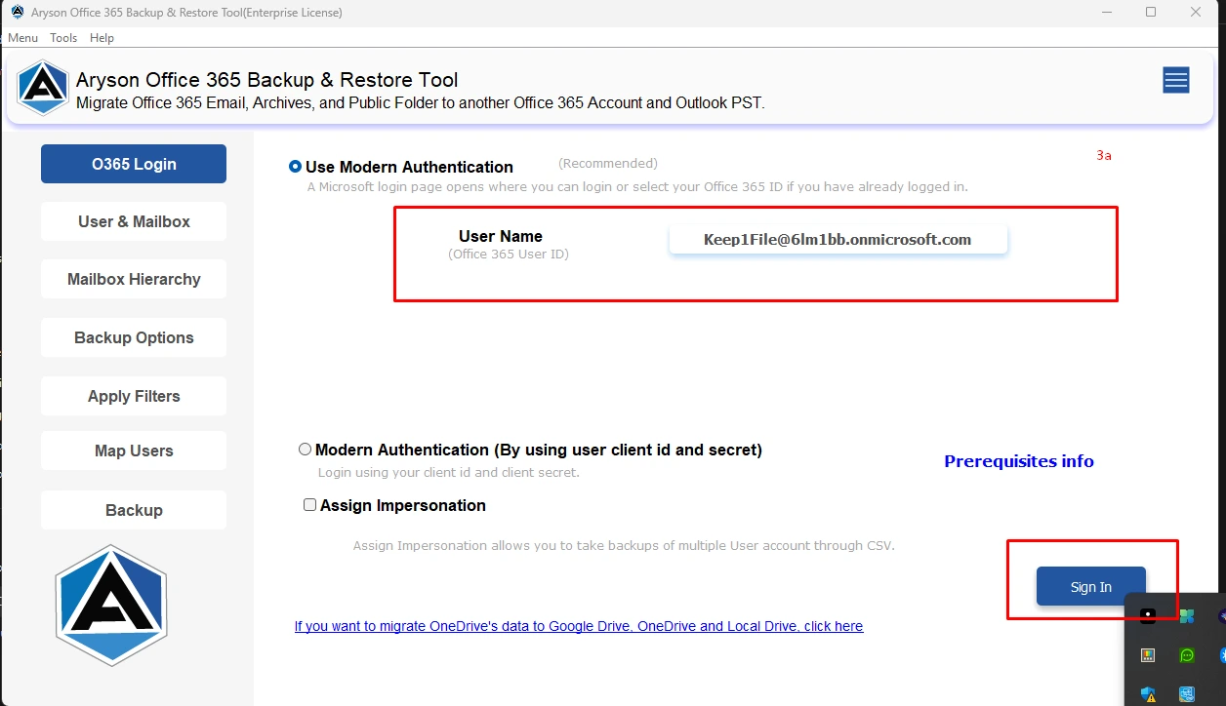
Task: Close the Aryson Backup & Restore window
Action: (x=1196, y=12)
